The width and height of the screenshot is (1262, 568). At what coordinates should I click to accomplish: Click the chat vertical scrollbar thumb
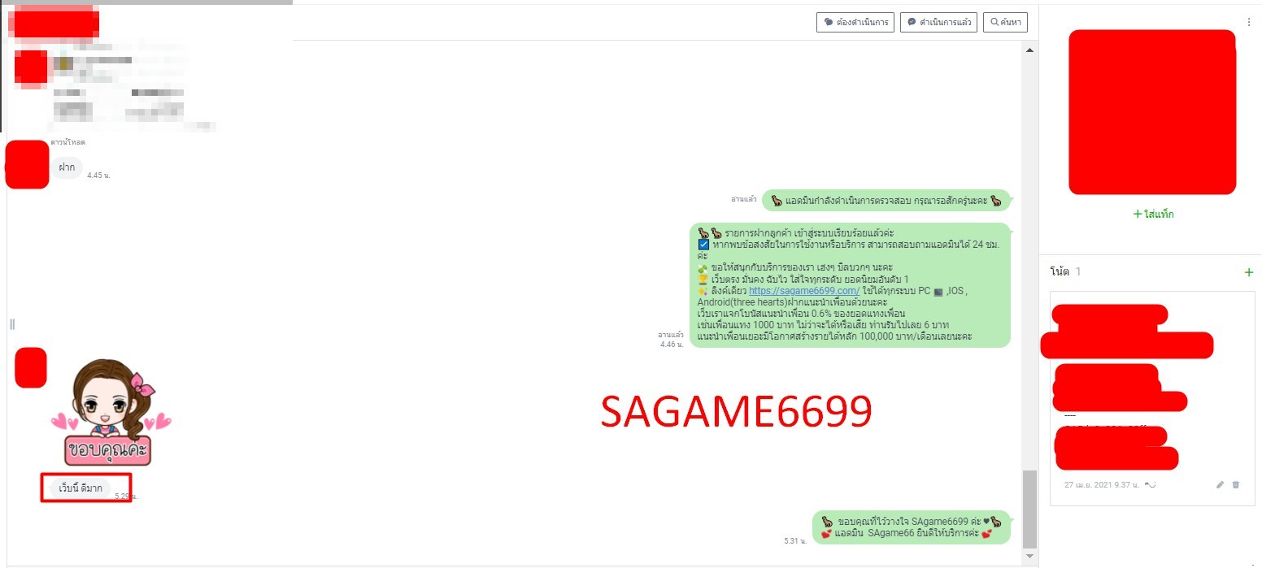(x=1029, y=508)
